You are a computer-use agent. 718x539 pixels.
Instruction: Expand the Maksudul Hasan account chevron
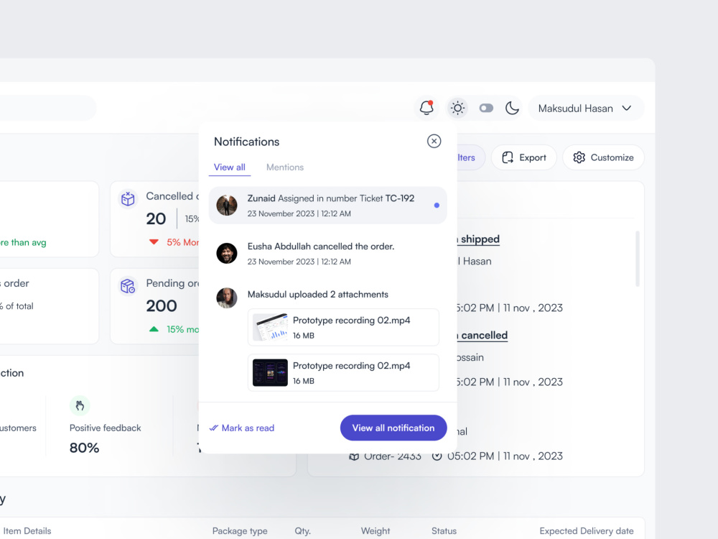tap(626, 109)
